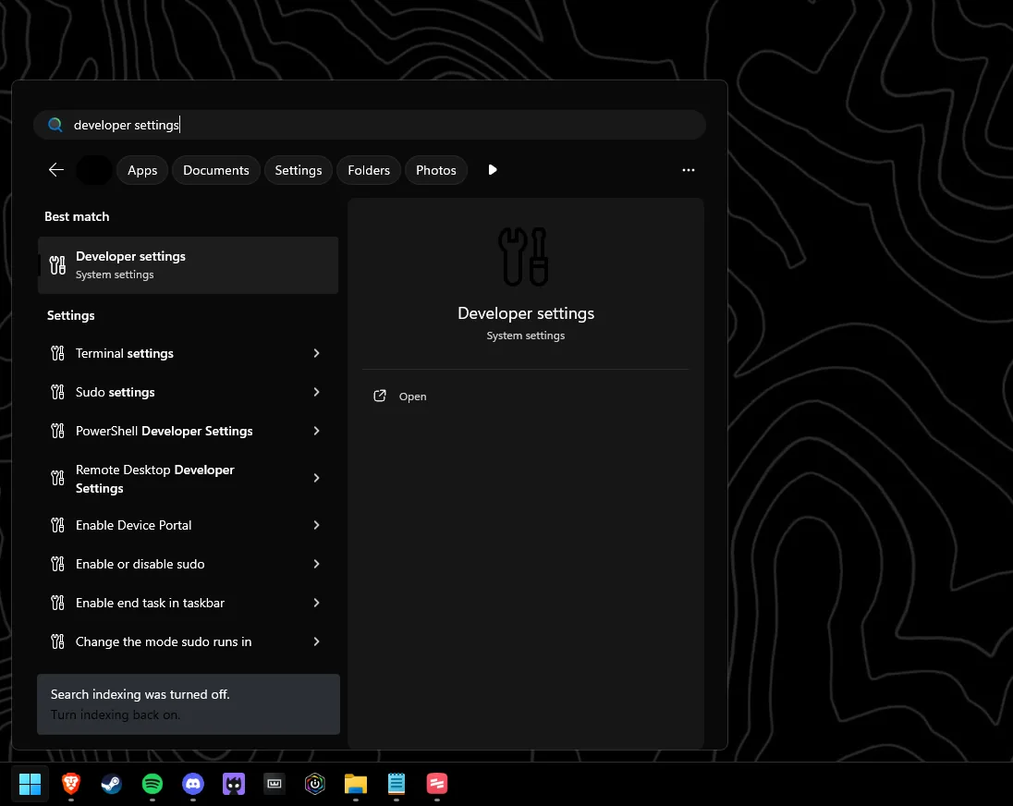Click the Terminal settings tools icon
The width and height of the screenshot is (1013, 806).
click(x=57, y=353)
